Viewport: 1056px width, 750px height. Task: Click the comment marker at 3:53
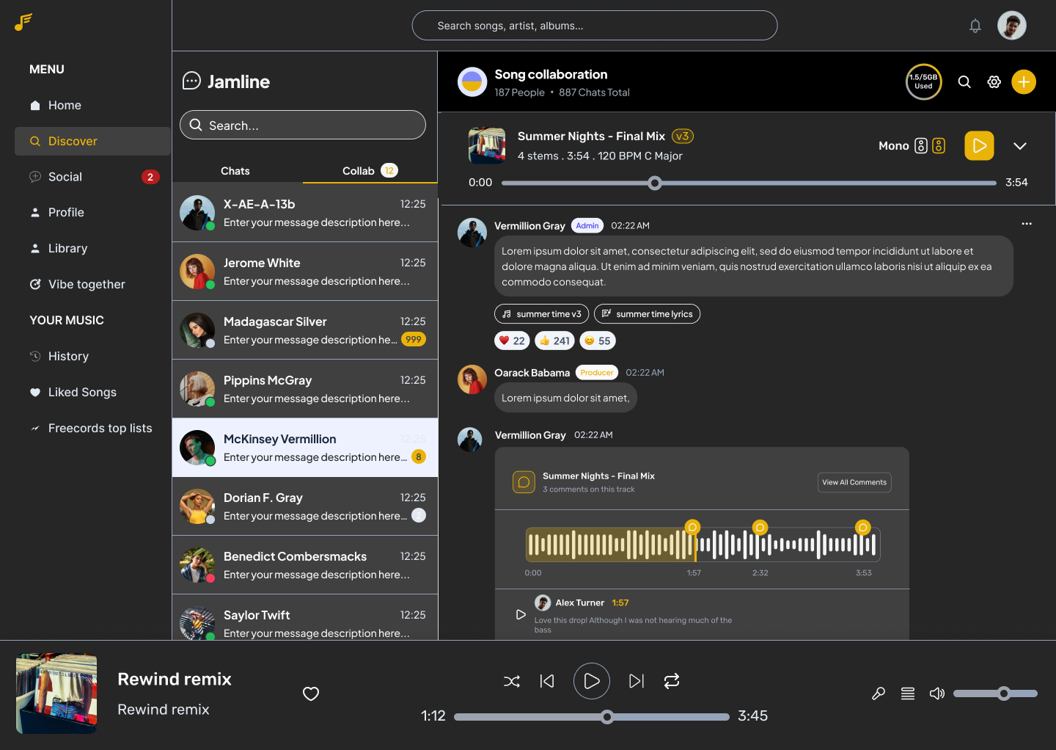(x=863, y=527)
